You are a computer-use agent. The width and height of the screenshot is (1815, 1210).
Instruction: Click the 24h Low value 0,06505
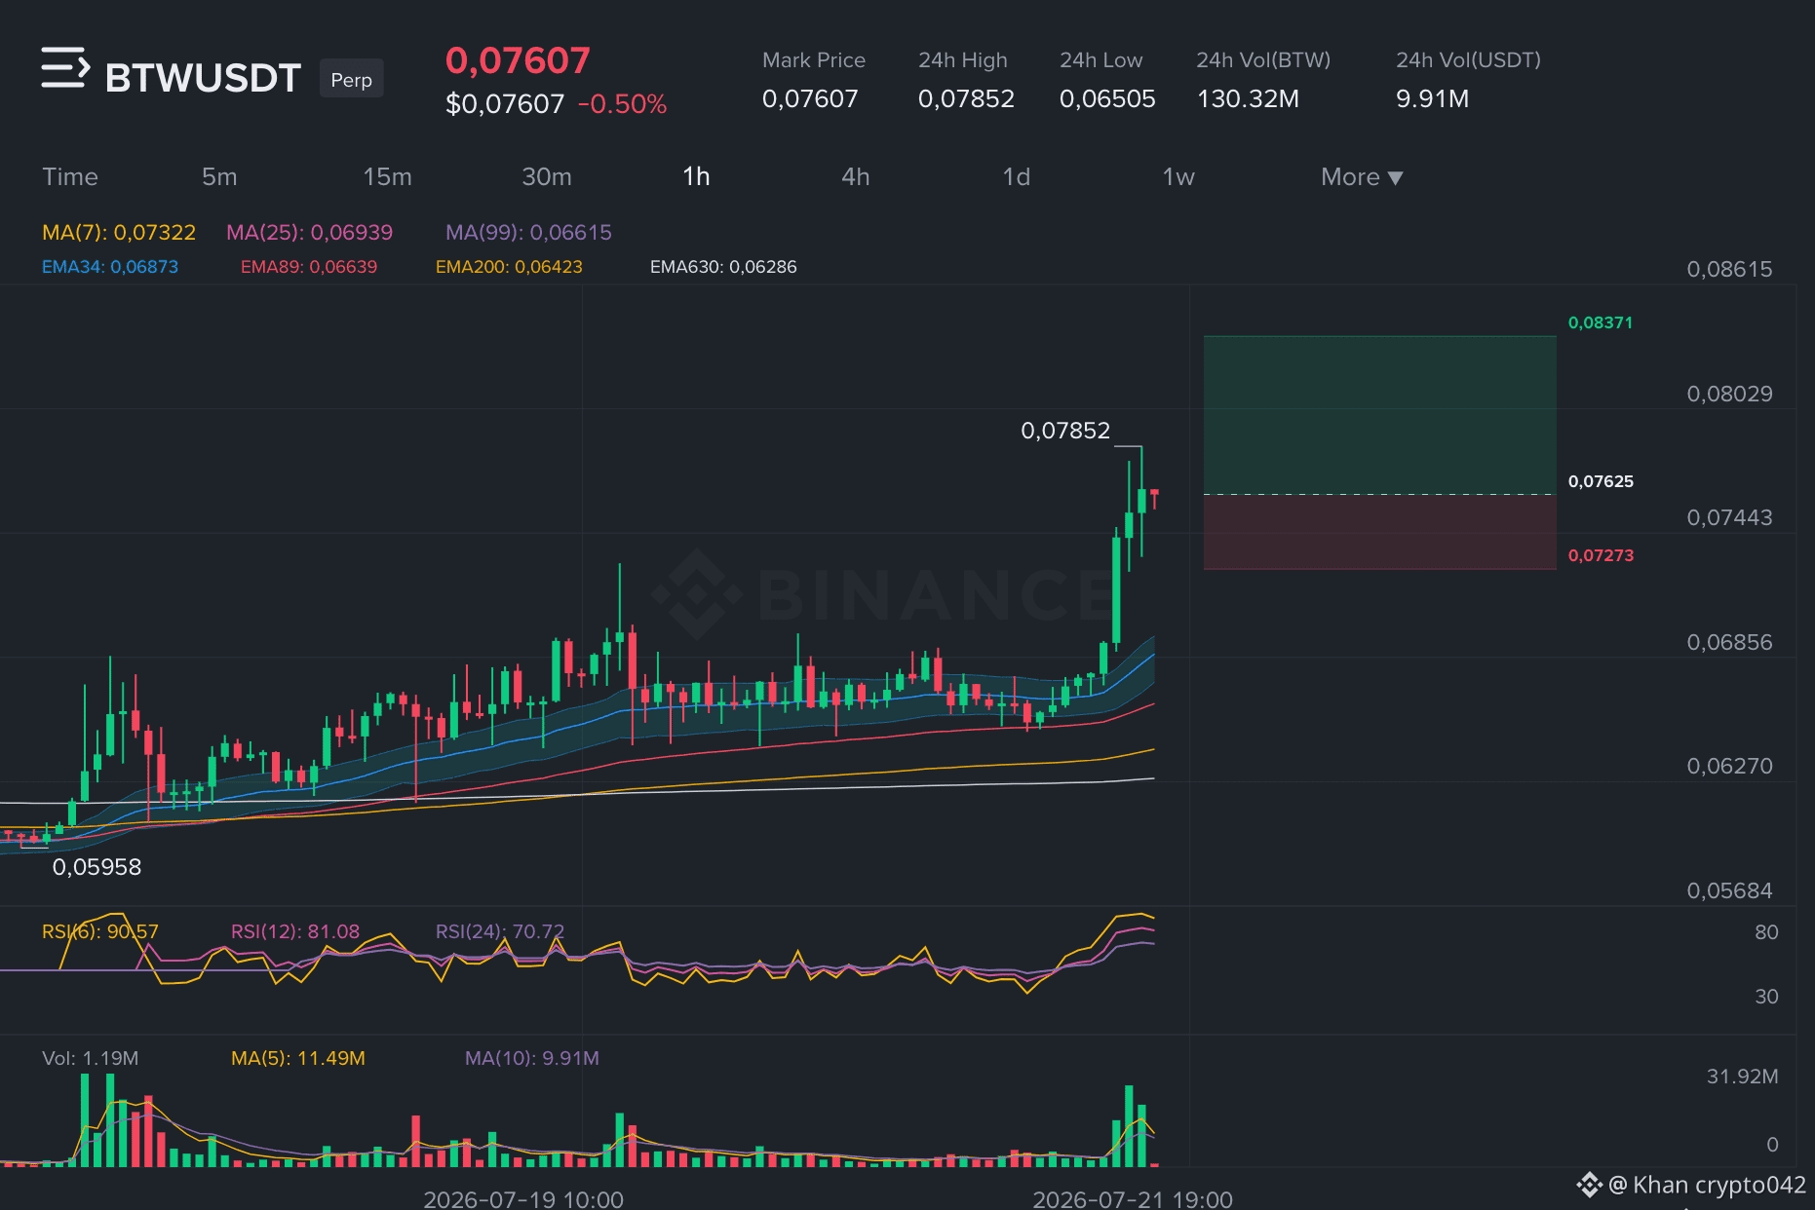pos(1107,98)
